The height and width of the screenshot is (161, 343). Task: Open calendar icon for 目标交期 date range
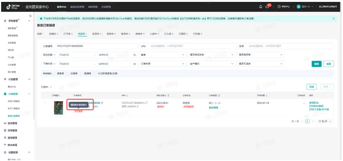point(135,55)
